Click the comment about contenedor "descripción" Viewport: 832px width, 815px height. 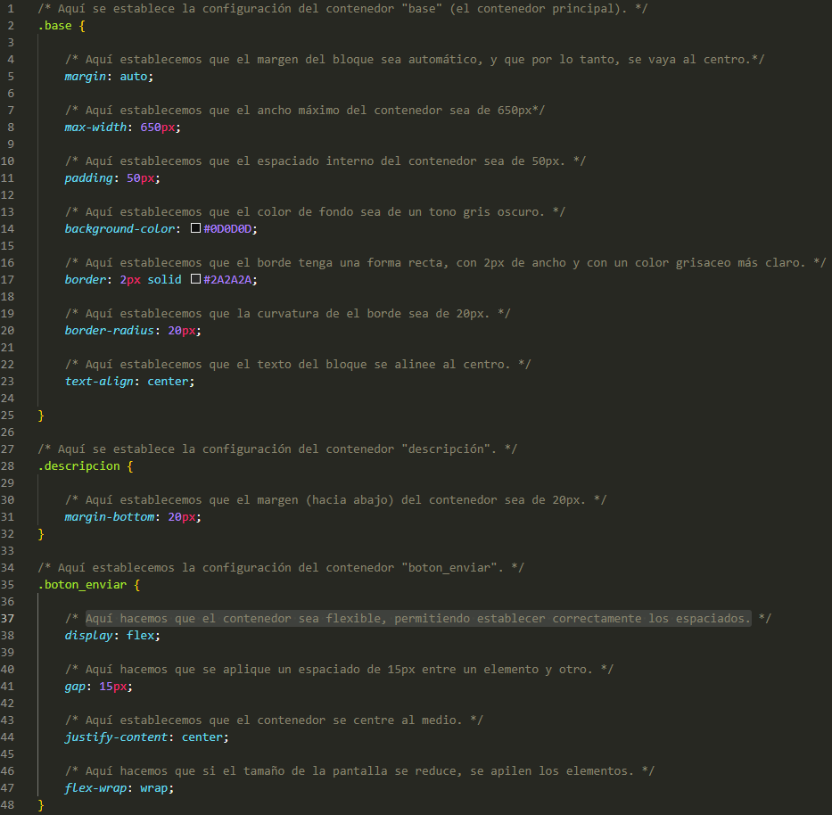click(x=277, y=449)
